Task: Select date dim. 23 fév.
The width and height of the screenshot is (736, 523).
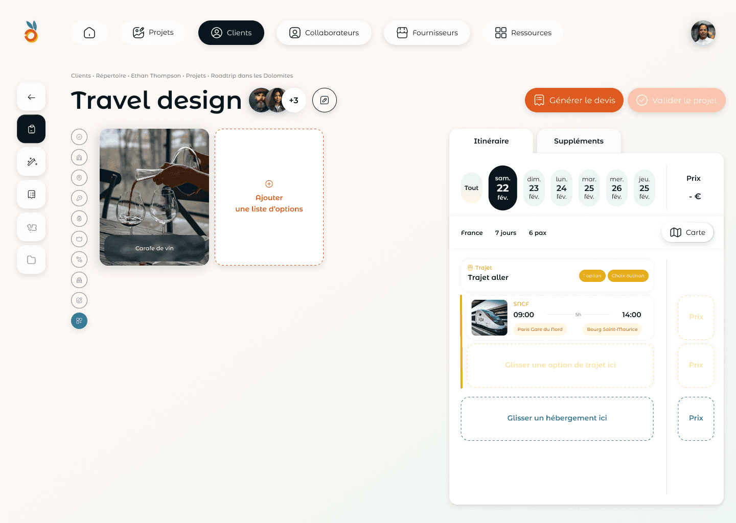Action: [534, 188]
